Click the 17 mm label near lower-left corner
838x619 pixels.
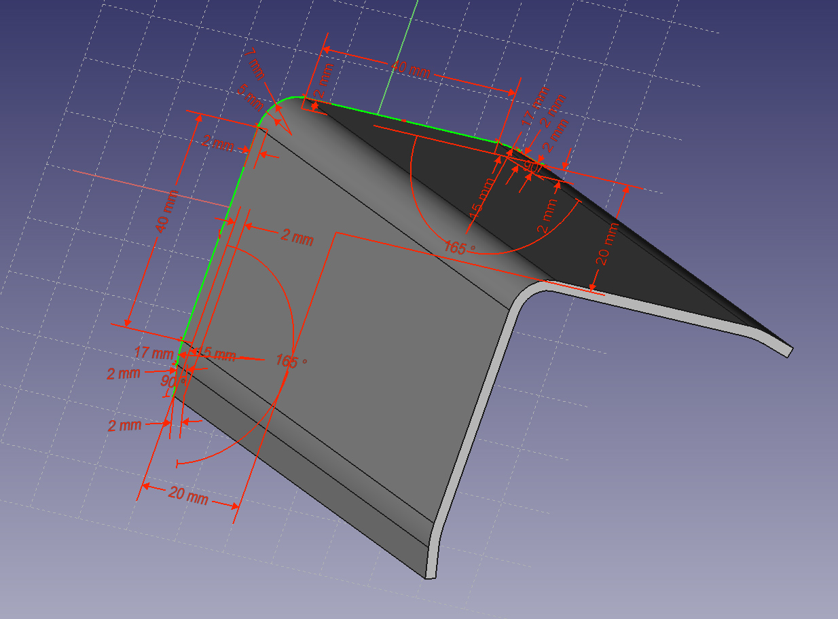(153, 353)
